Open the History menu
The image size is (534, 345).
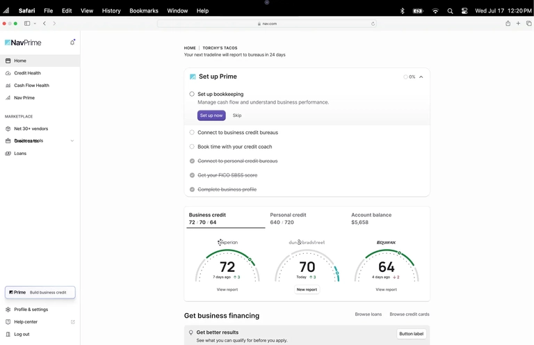tap(111, 11)
